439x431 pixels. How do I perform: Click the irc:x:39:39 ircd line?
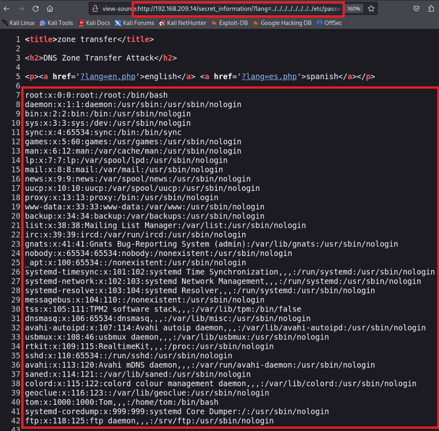135,235
